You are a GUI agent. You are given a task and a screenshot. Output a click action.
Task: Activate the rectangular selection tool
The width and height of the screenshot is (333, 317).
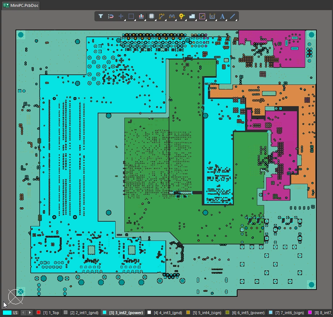click(131, 16)
